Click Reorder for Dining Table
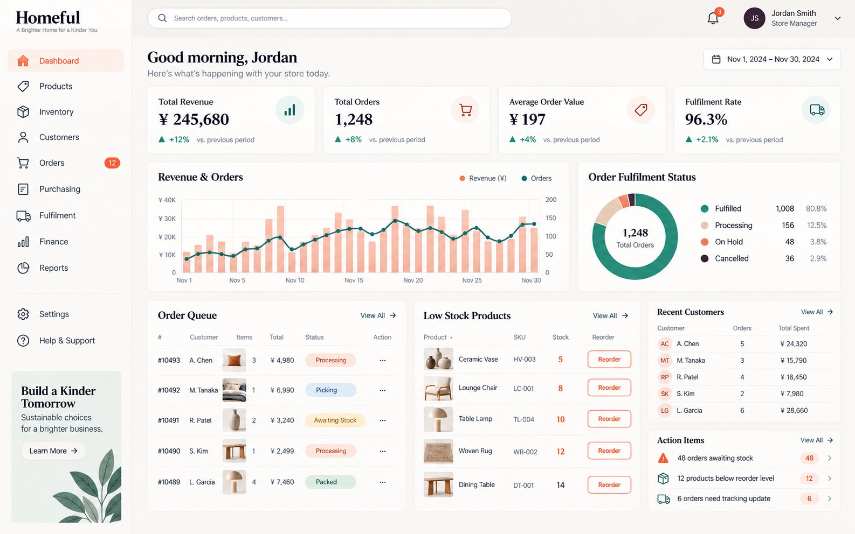This screenshot has width=855, height=534. tap(609, 485)
